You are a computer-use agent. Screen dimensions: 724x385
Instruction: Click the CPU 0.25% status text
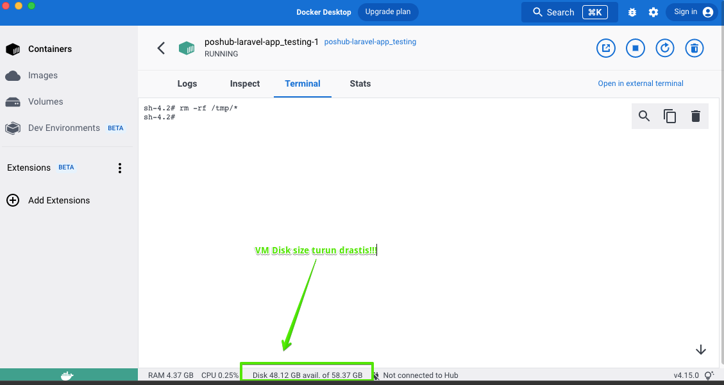220,375
